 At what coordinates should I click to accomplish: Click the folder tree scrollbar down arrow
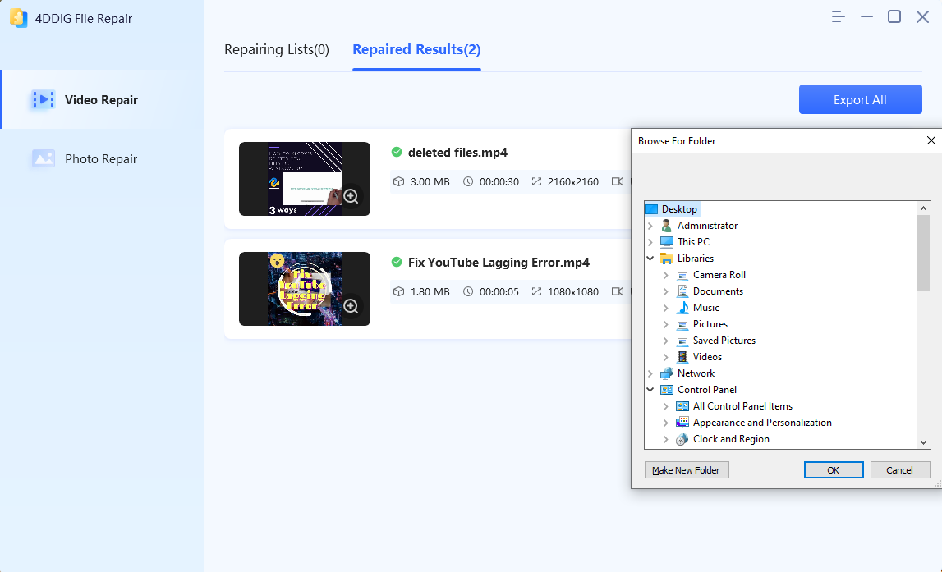tap(923, 442)
